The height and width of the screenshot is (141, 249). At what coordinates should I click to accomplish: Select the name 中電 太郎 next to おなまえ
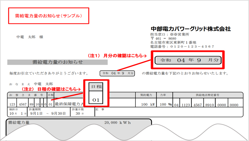(x=43, y=84)
